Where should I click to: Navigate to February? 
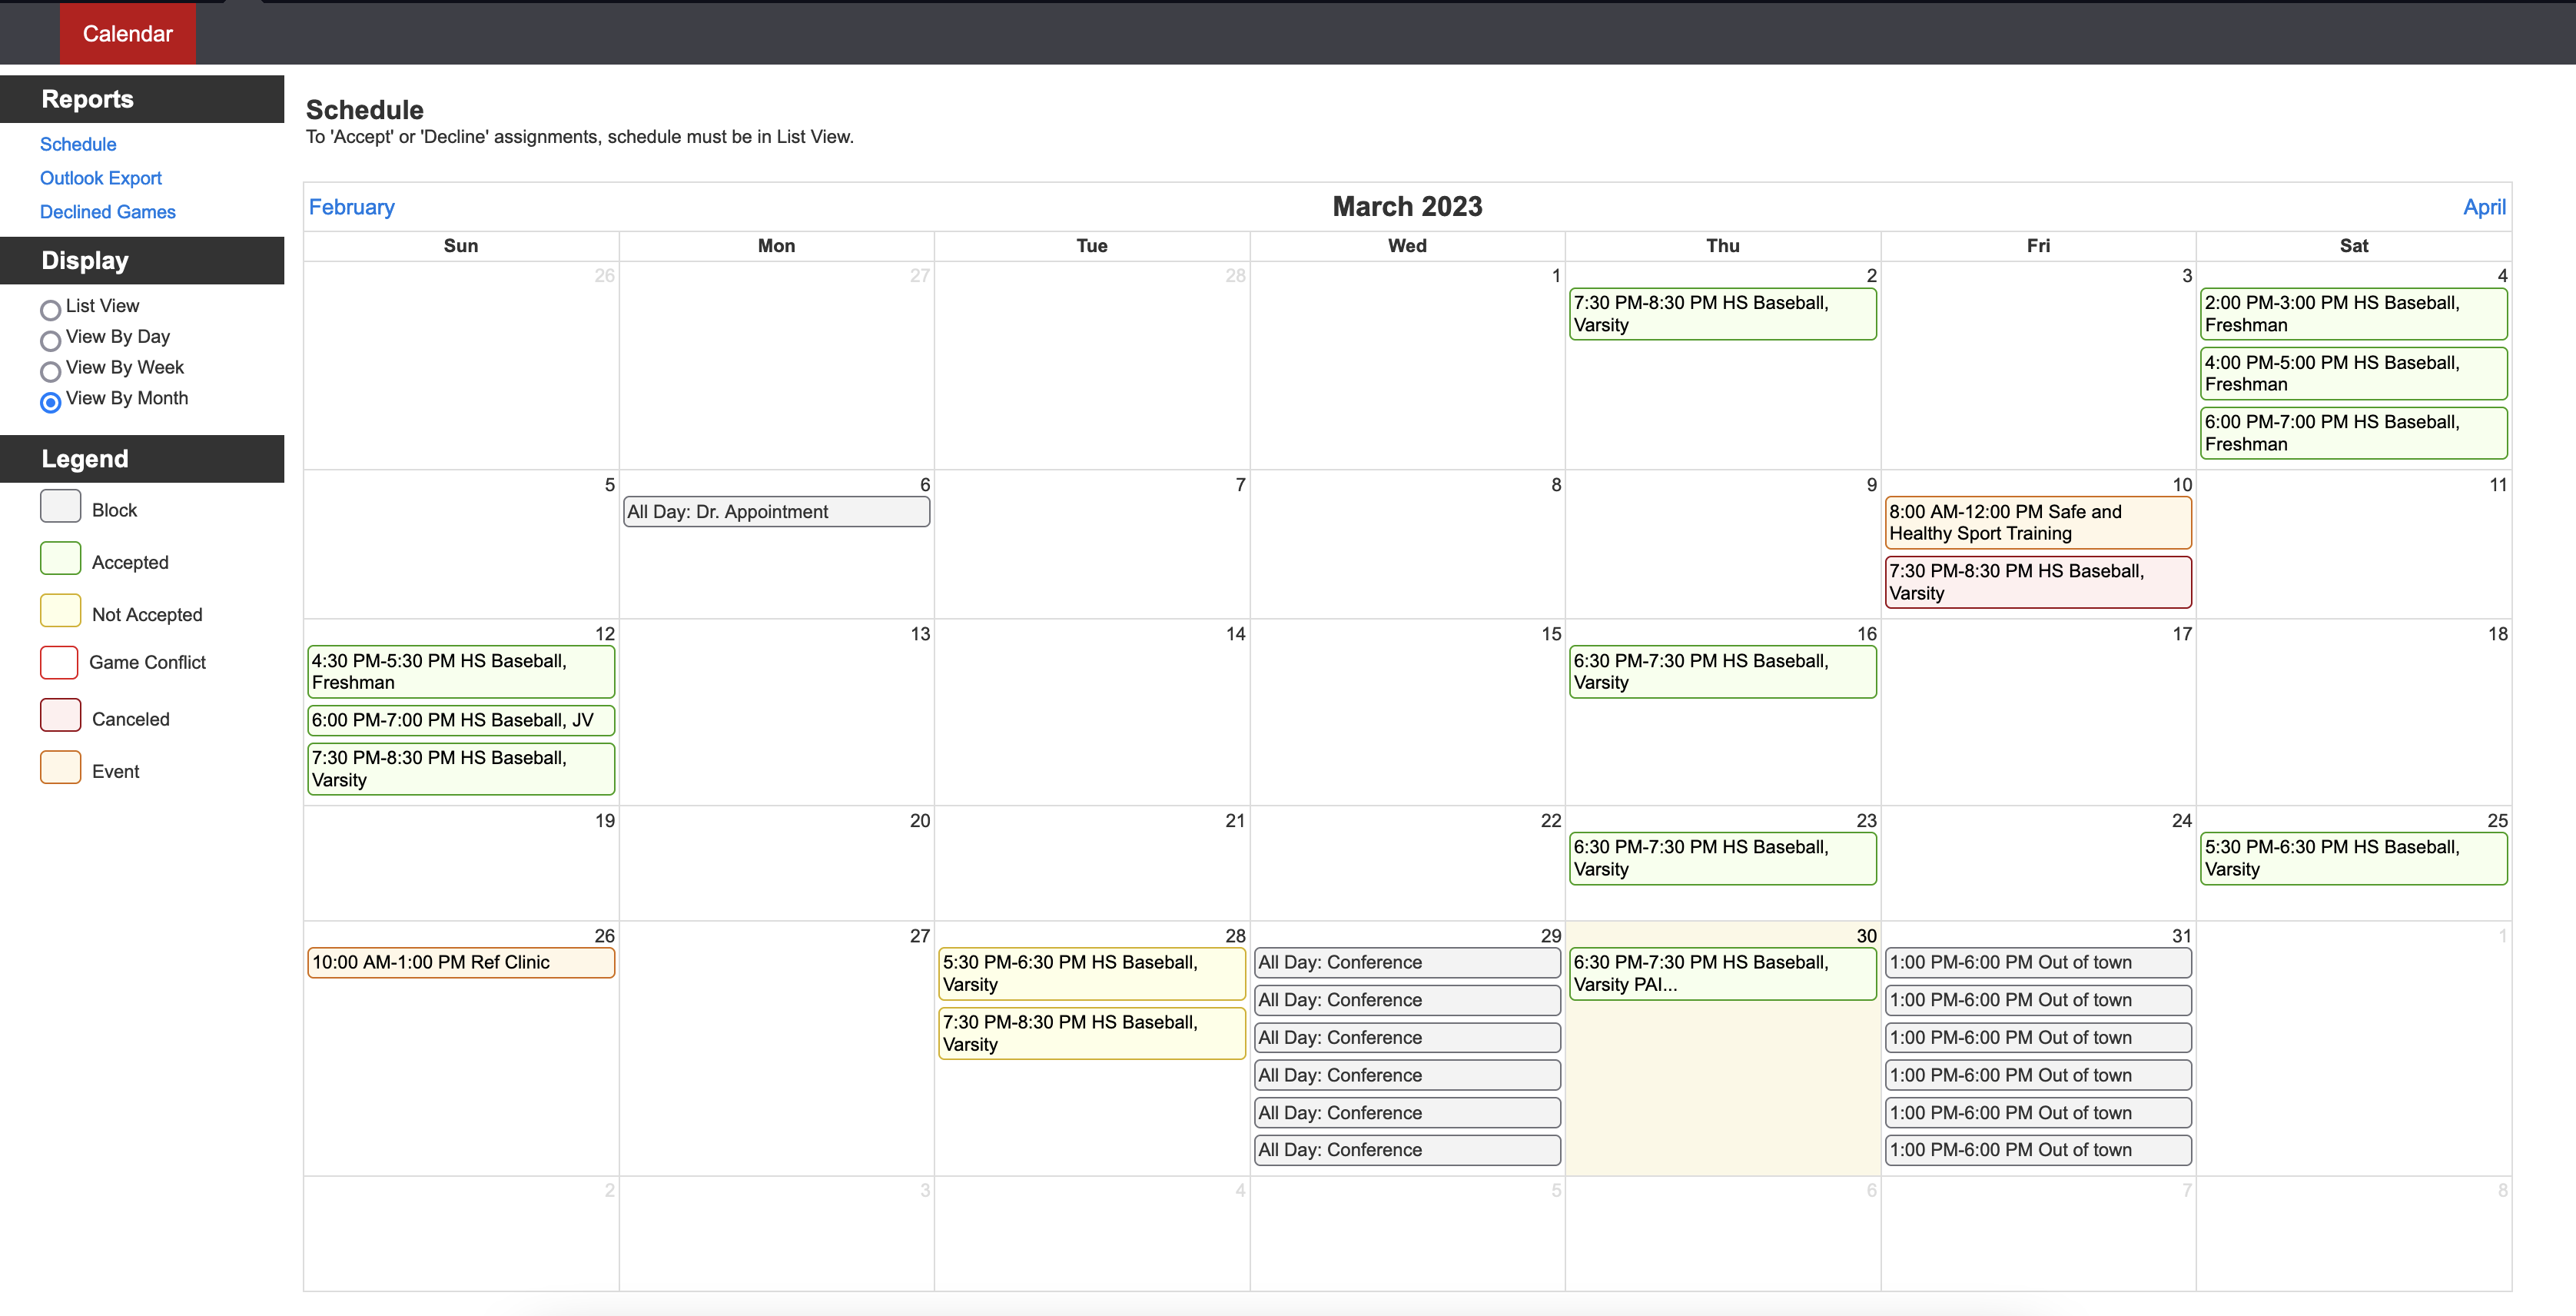tap(351, 207)
